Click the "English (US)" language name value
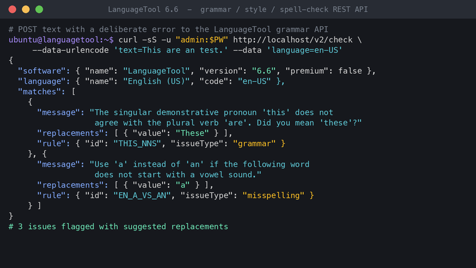Viewport: 476px width, 268px height. pos(156,81)
